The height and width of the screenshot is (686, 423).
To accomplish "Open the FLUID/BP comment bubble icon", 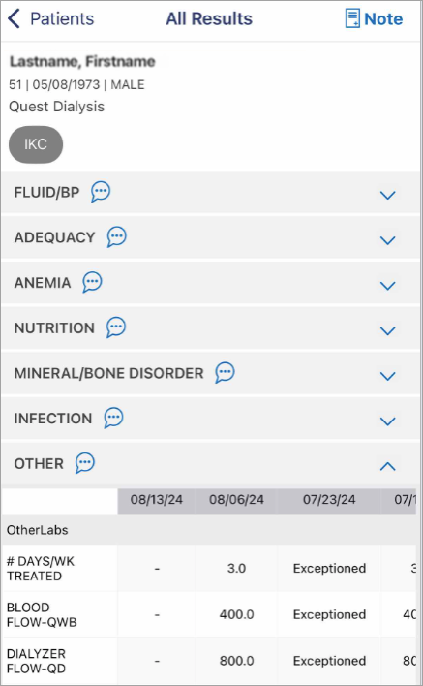I will (101, 192).
